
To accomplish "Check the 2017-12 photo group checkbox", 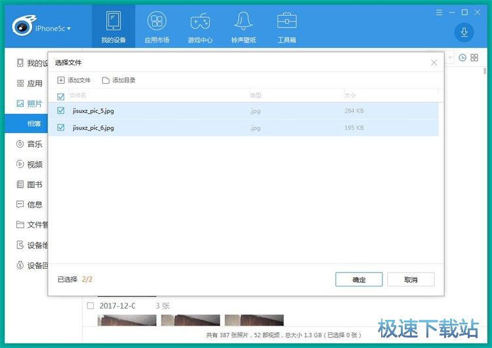I will (91, 305).
